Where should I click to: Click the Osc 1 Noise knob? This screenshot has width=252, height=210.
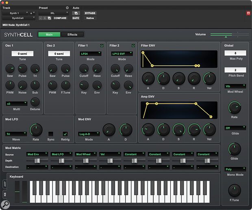[x=22, y=85]
